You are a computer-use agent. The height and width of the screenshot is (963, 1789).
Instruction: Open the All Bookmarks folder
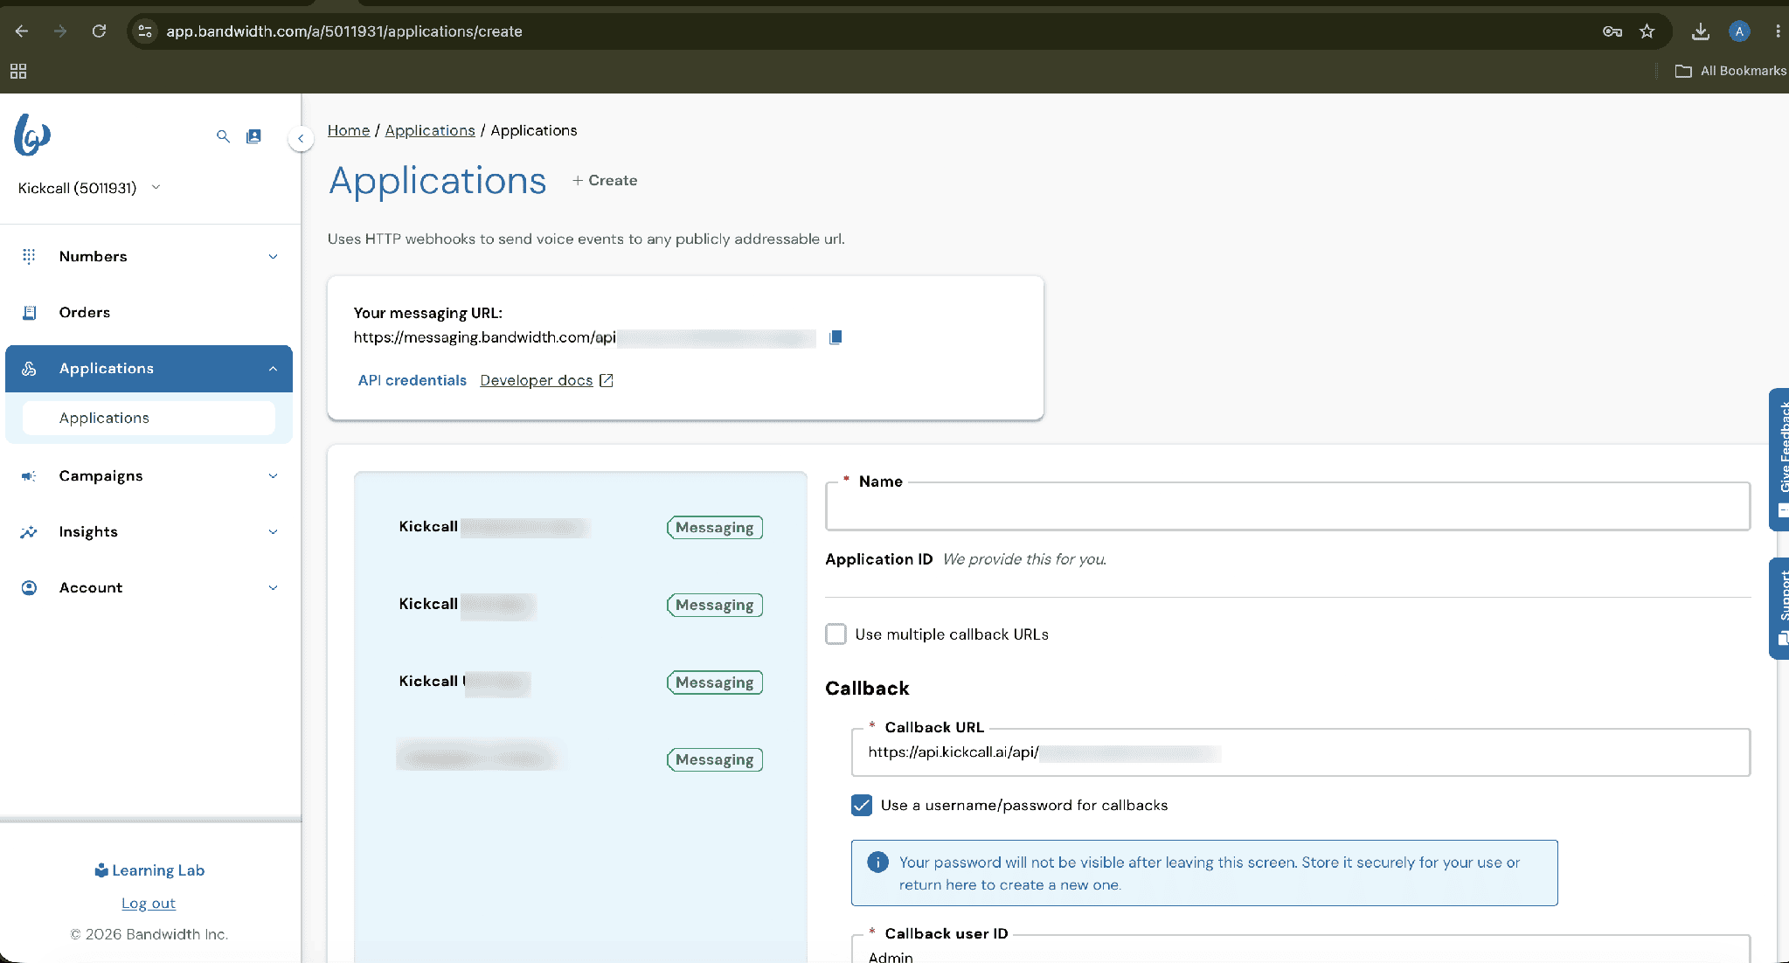coord(1730,71)
